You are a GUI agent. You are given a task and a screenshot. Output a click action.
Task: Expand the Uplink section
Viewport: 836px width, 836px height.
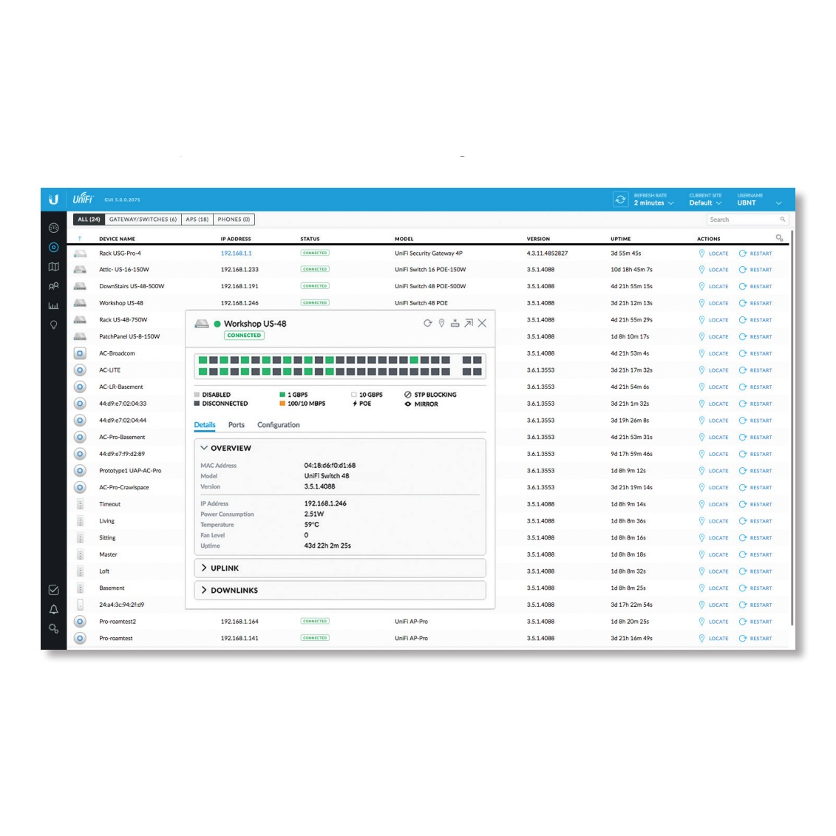[340, 568]
